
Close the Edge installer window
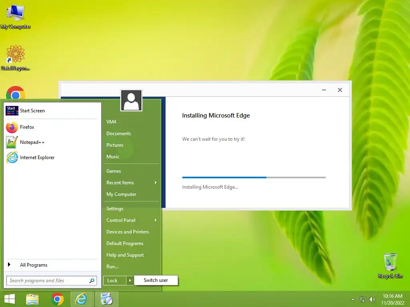(340, 90)
